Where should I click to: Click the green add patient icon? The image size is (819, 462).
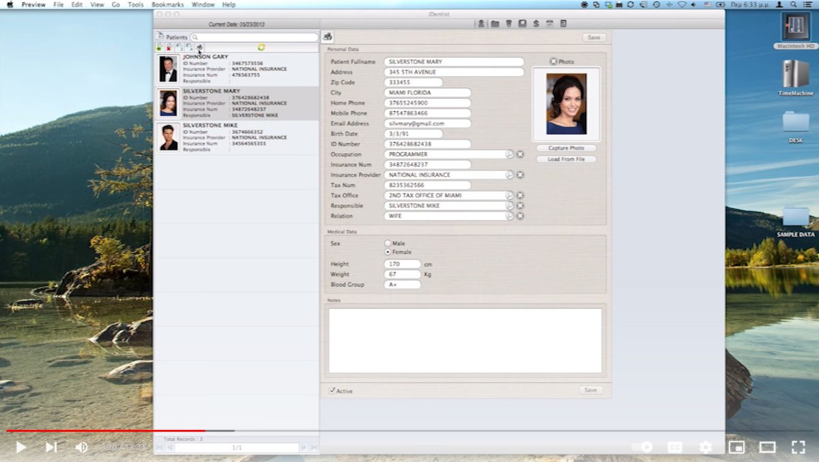[159, 48]
